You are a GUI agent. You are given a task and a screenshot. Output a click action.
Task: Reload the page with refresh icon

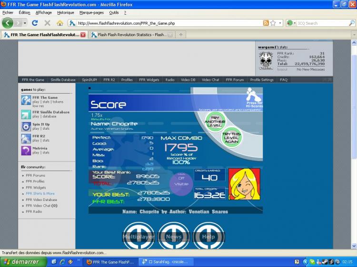pyautogui.click(x=35, y=23)
